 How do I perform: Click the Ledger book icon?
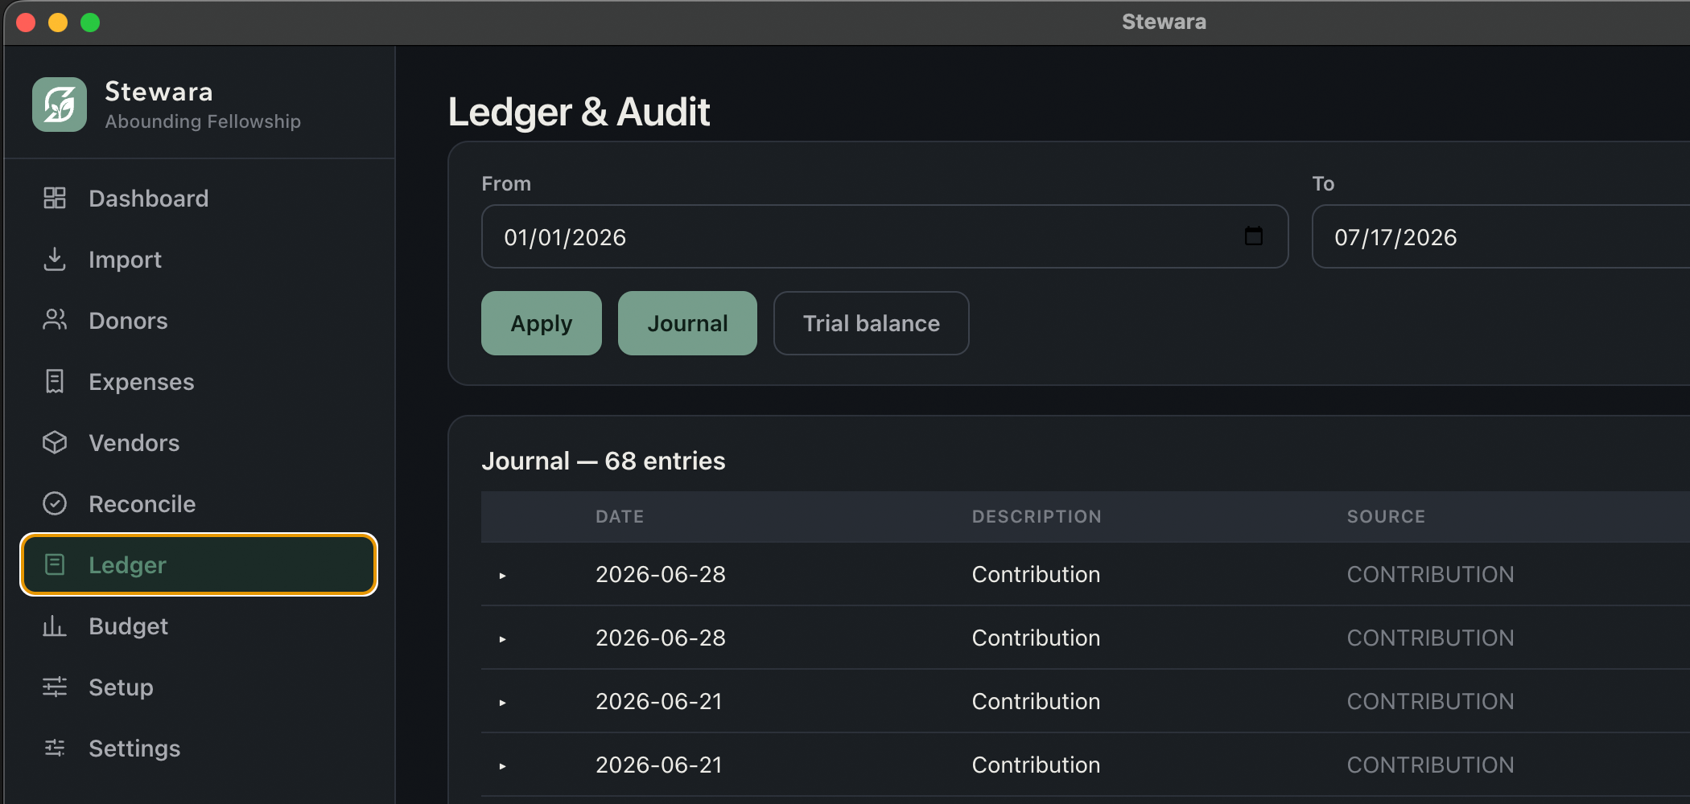tap(55, 564)
